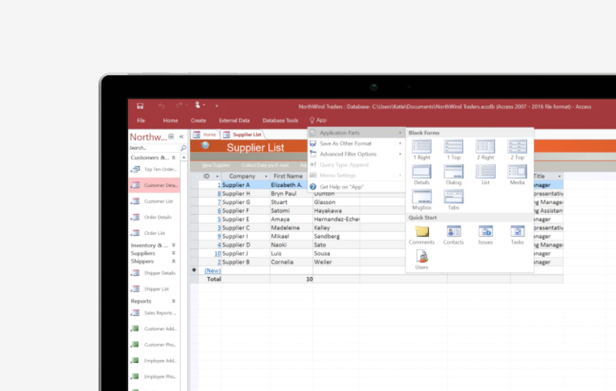Open the ID column filter dropdown

pos(217,176)
